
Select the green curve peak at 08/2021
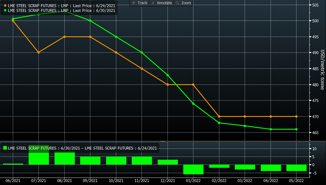click(64, 11)
